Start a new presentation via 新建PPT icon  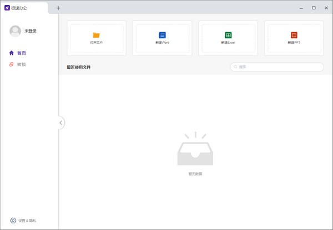tap(294, 35)
